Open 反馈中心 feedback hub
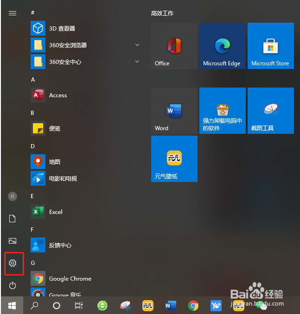 pos(85,245)
